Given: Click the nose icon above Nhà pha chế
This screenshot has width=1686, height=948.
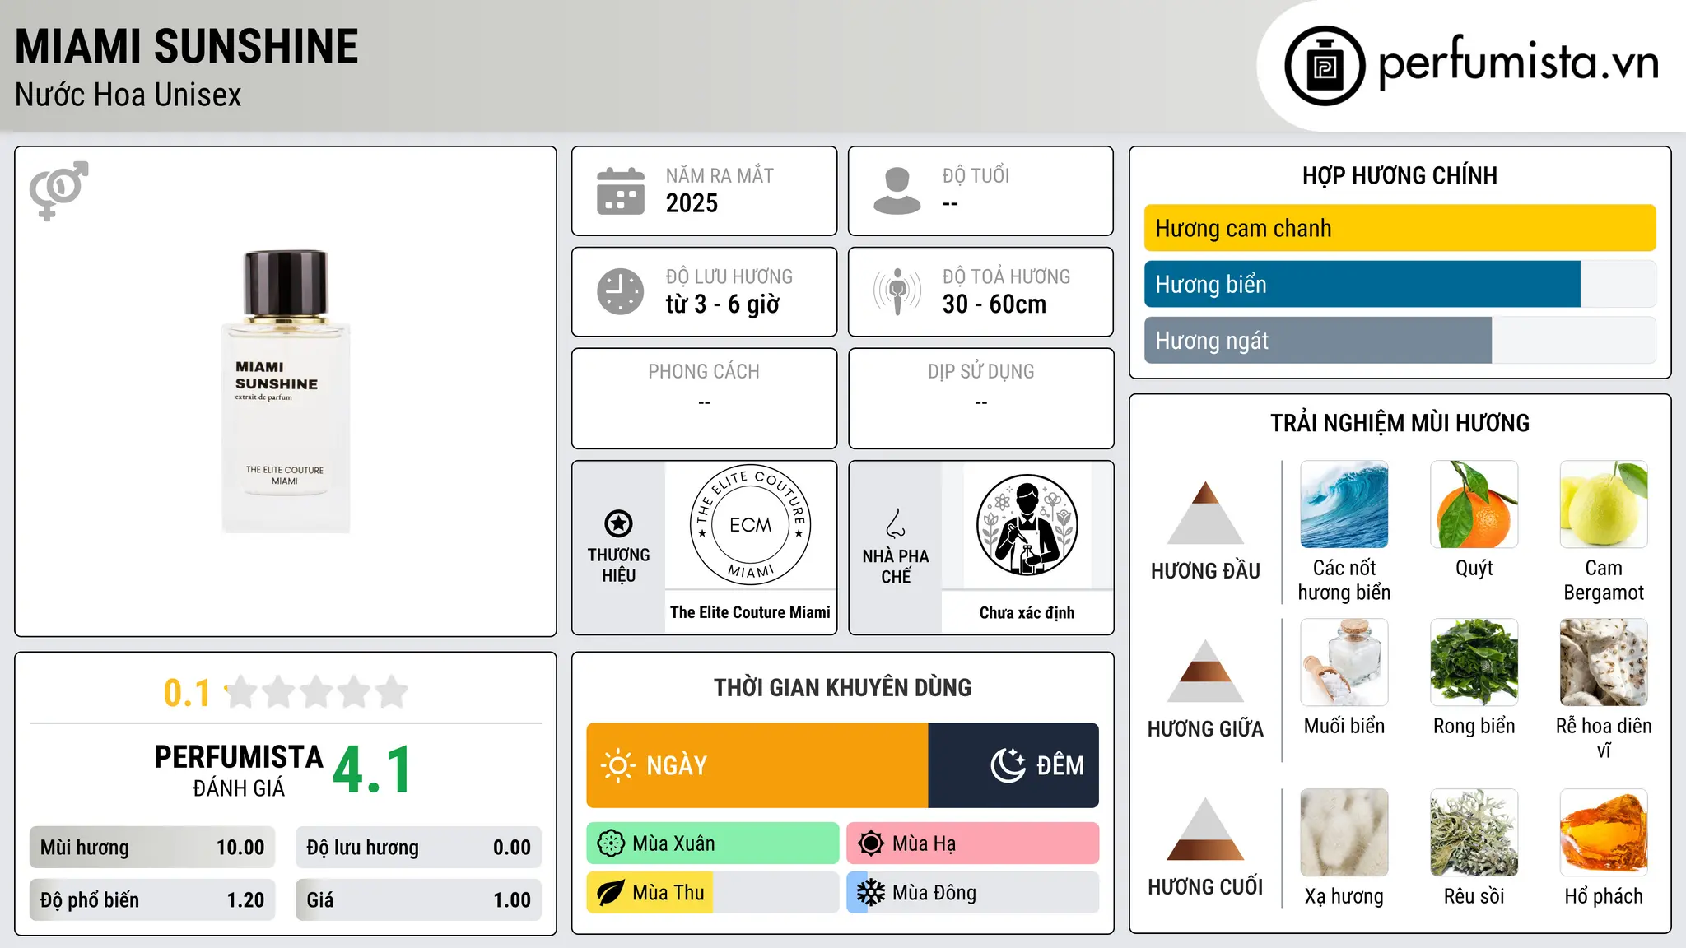Looking at the screenshot, I should (896, 523).
